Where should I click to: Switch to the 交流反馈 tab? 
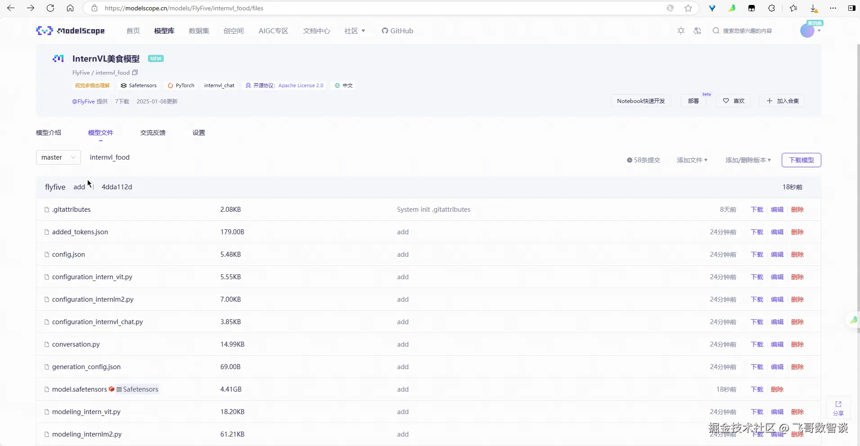pos(153,133)
